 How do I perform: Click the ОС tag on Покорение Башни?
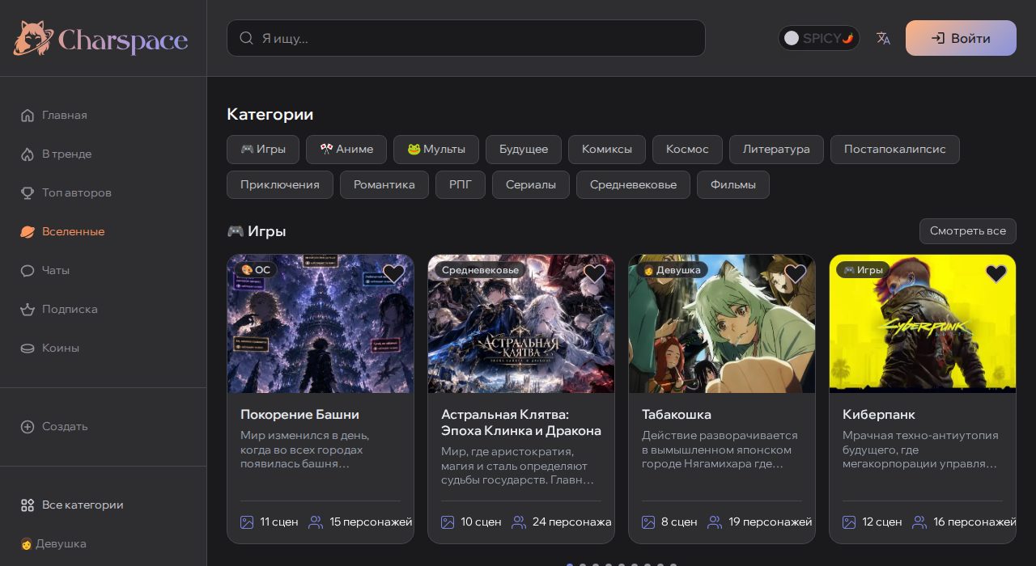(256, 270)
